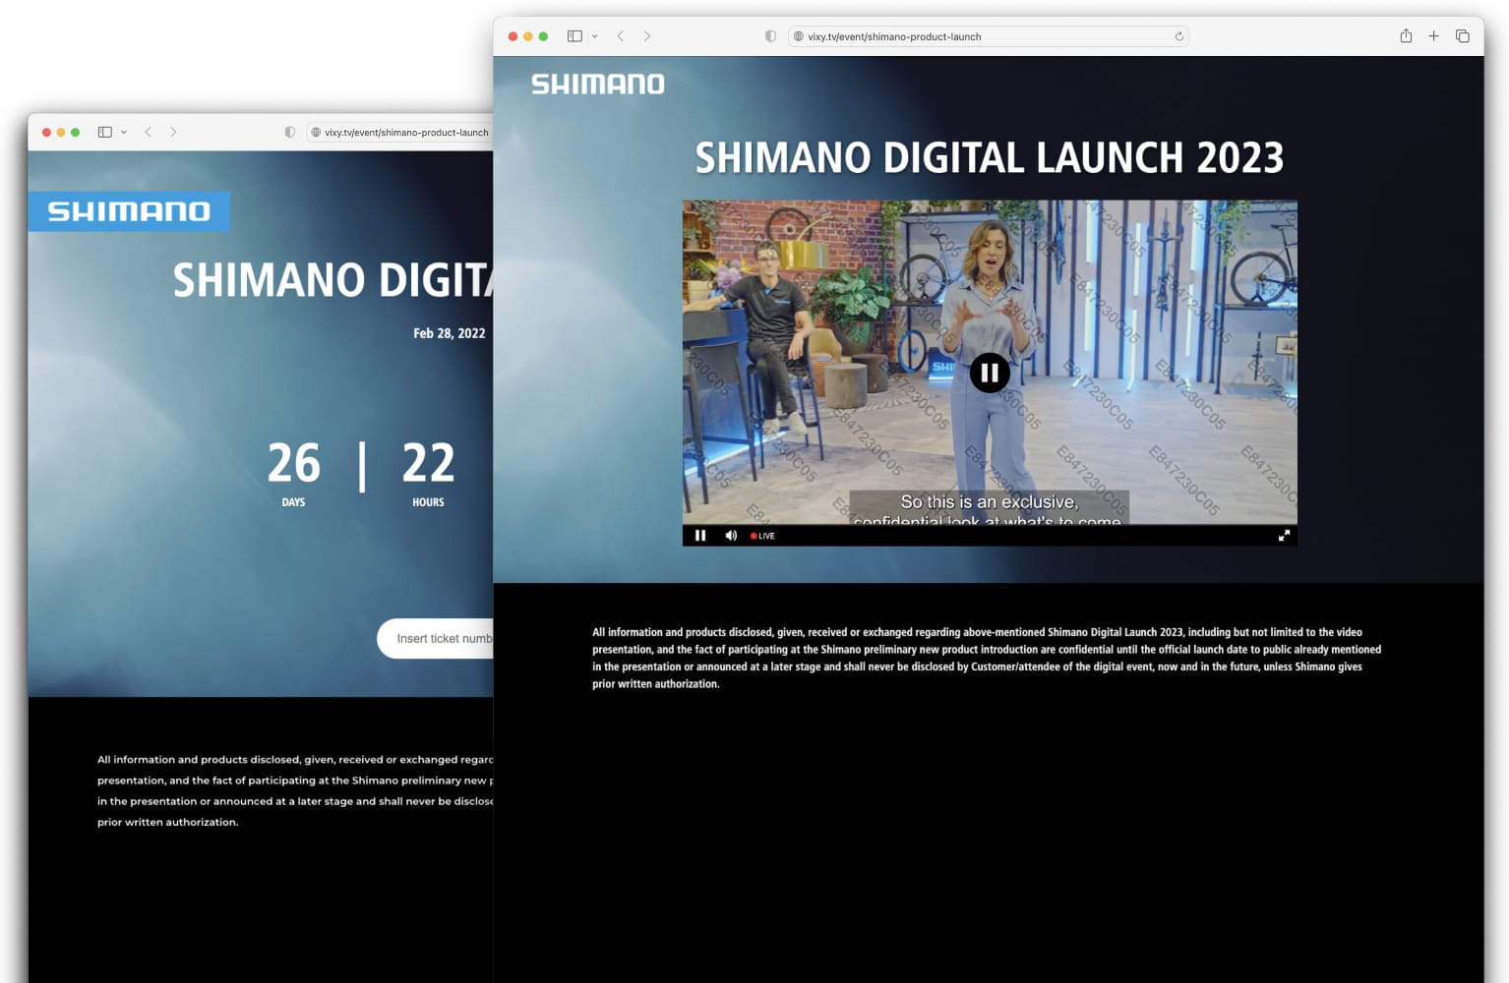Click the disclaimer text in the back window
Screen dimensions: 1509x983
coord(295,790)
